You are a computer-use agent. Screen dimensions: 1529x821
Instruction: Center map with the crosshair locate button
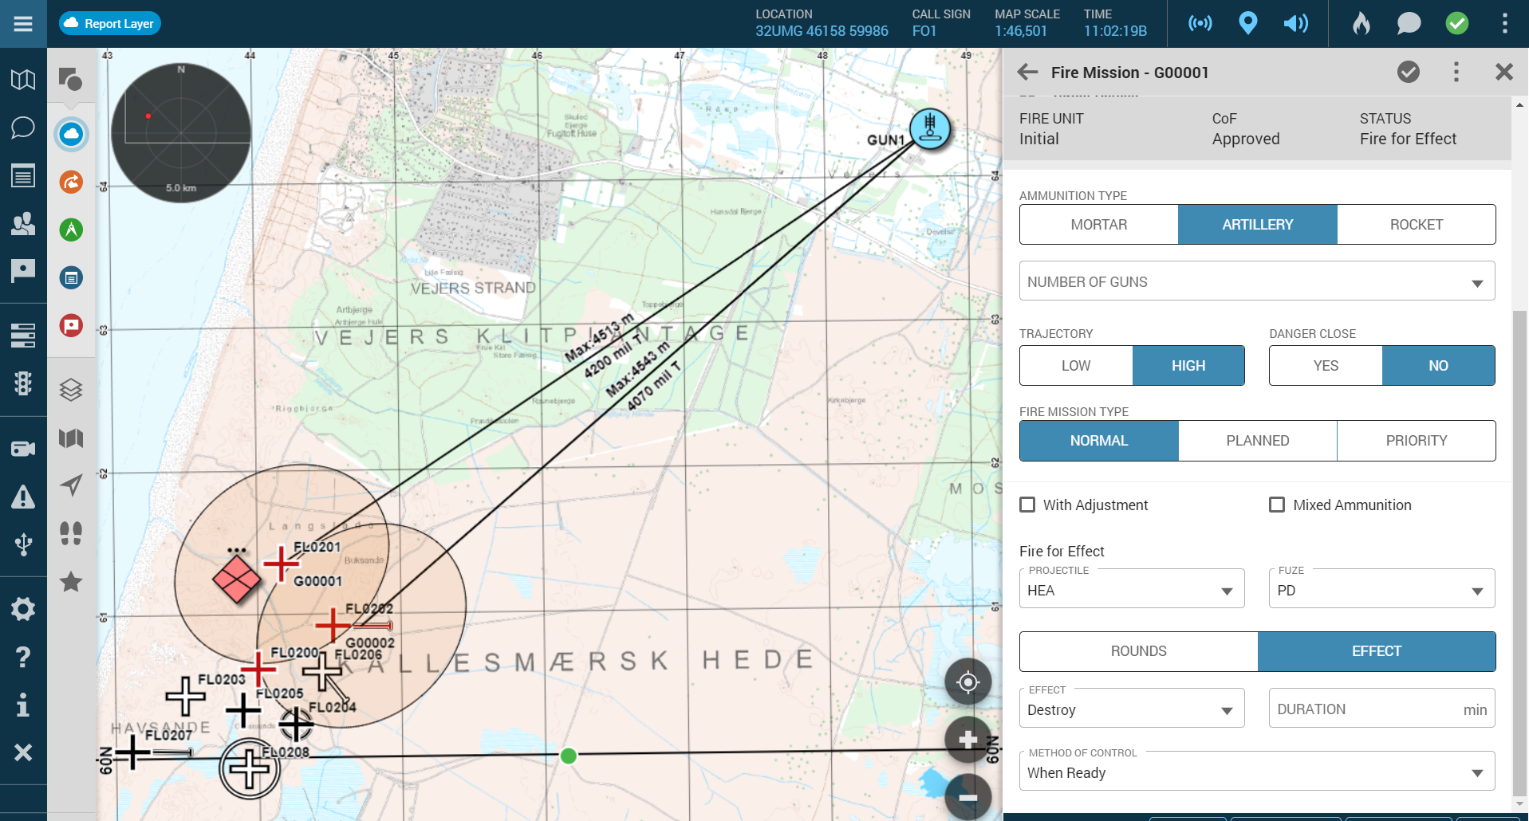(x=967, y=682)
